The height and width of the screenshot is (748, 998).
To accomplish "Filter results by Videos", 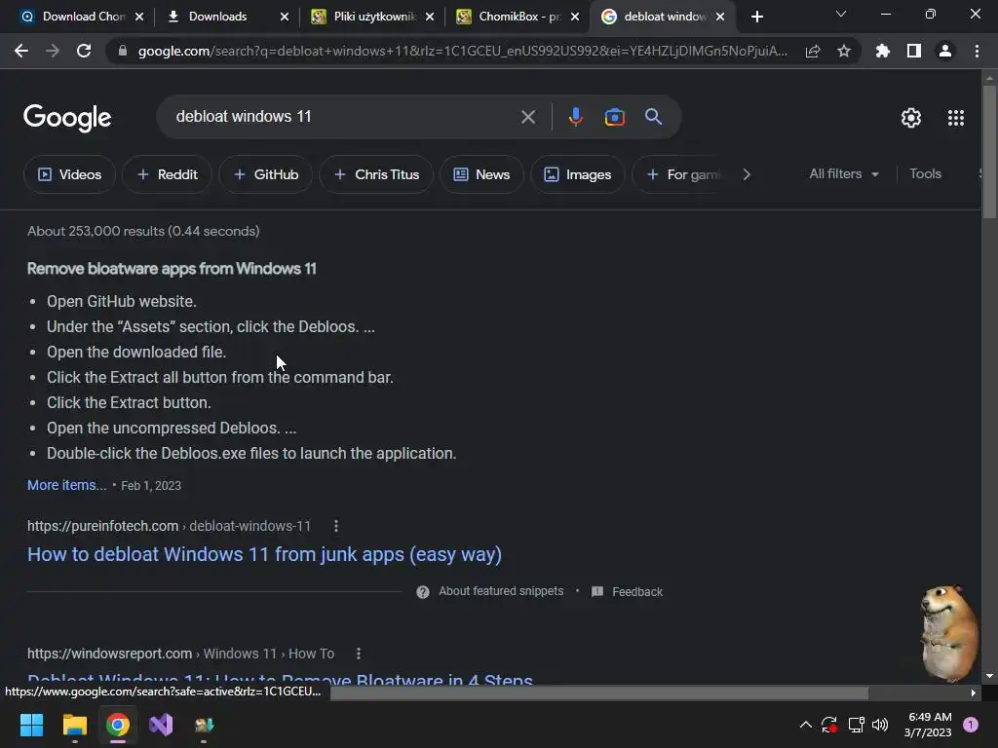I will 69,174.
